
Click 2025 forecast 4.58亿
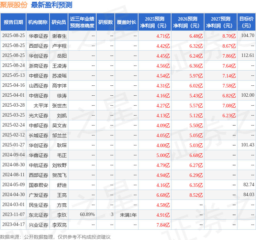pos(163,205)
